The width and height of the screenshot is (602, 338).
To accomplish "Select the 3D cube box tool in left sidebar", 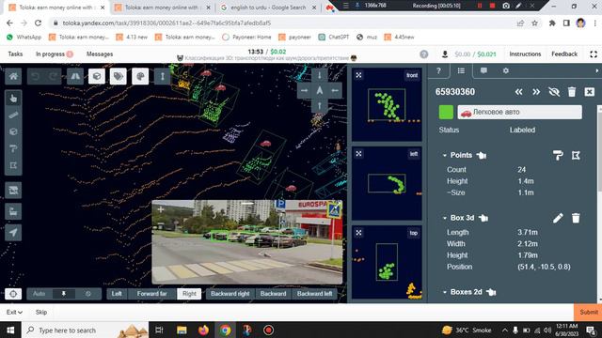I will click(13, 131).
